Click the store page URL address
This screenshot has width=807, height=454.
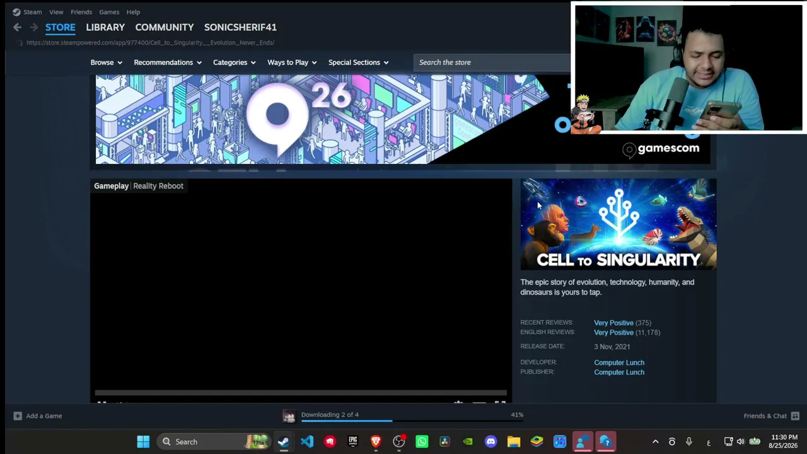point(150,42)
